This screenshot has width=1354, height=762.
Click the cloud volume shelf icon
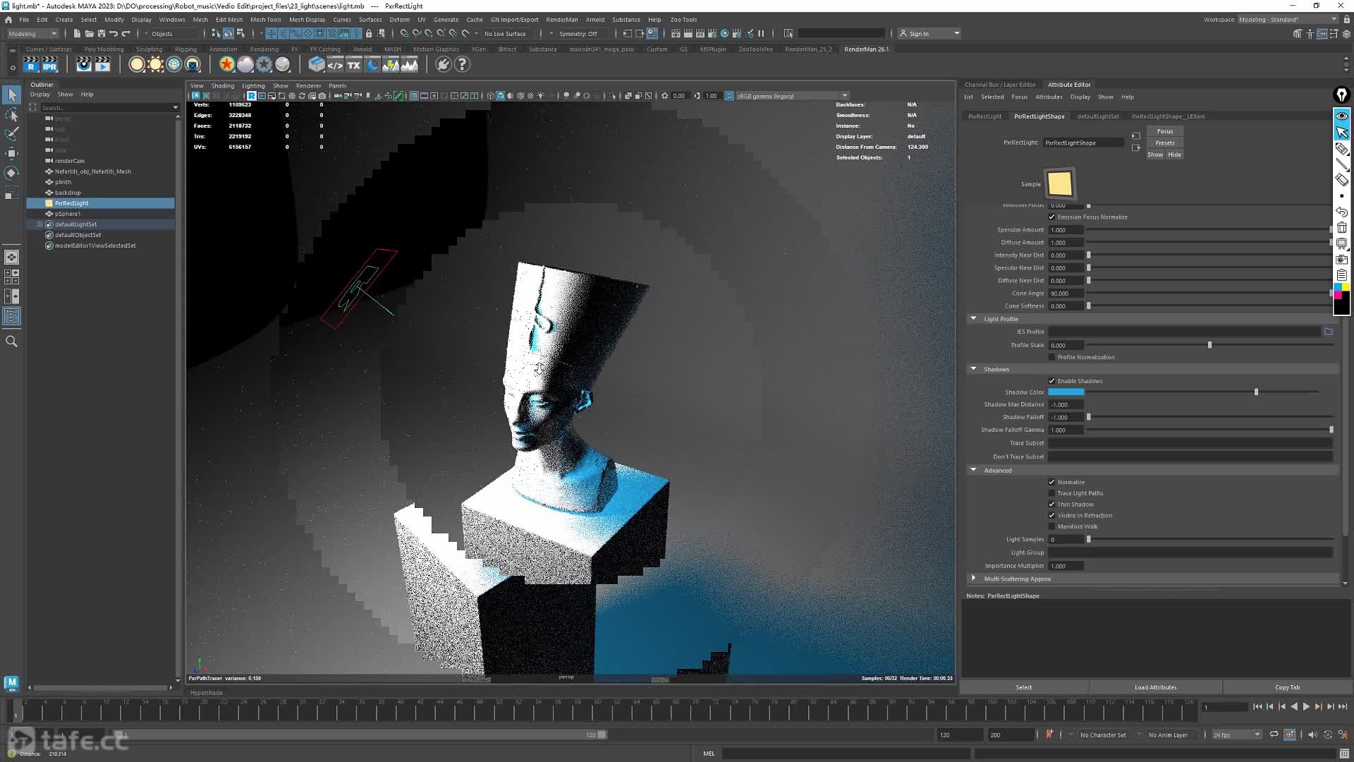tap(245, 65)
